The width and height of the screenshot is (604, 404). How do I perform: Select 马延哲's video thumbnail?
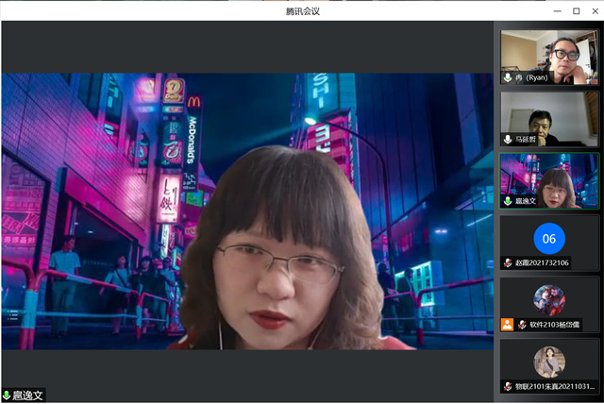(x=549, y=119)
